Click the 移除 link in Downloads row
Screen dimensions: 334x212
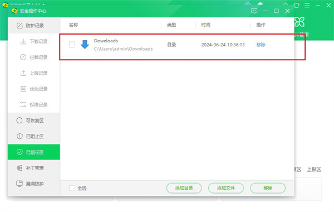click(261, 45)
